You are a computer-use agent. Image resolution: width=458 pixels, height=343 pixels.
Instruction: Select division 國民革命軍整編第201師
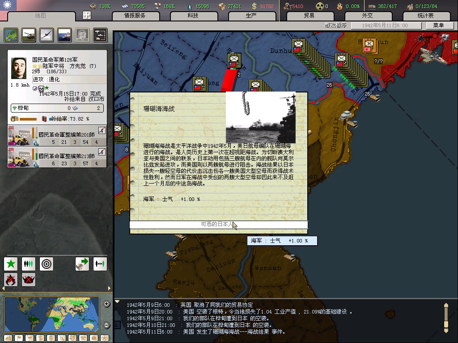tap(57, 136)
